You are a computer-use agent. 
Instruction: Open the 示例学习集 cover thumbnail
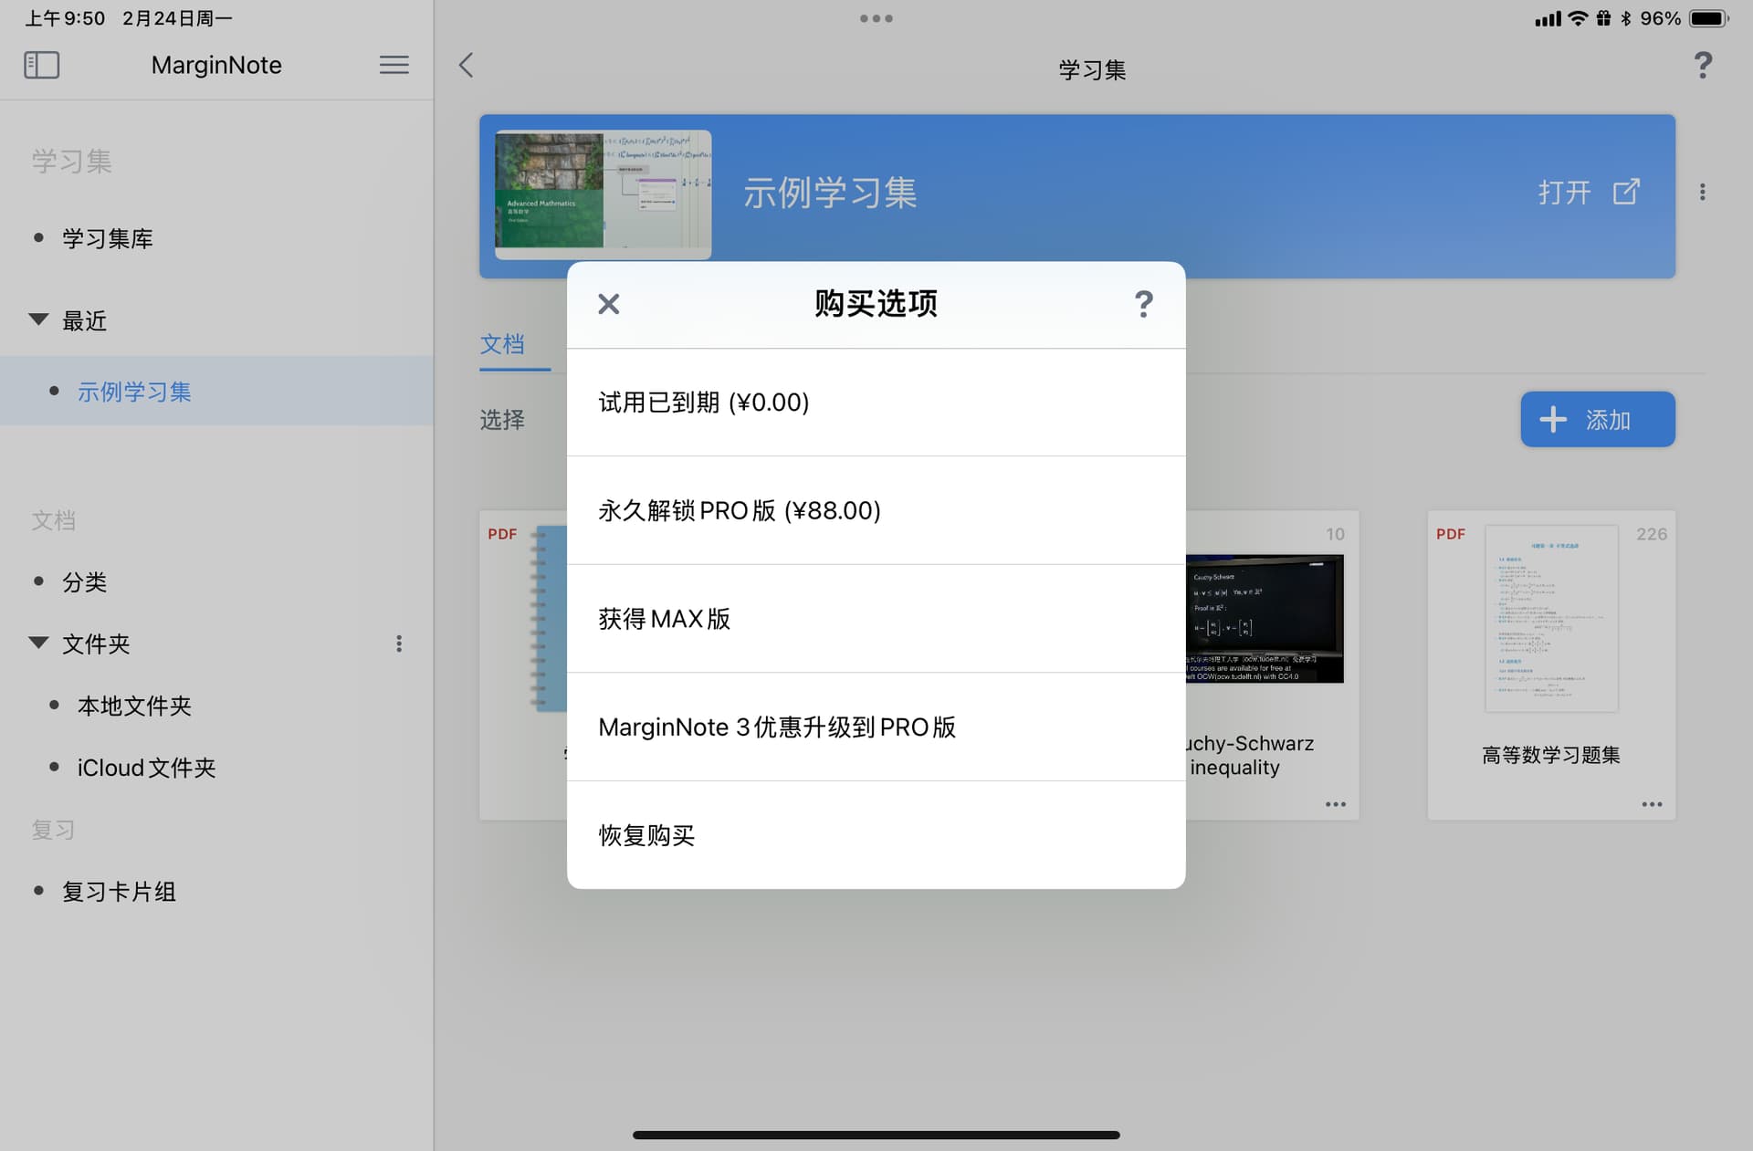click(604, 194)
